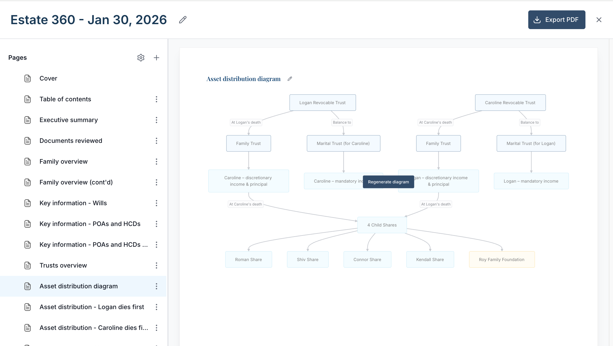This screenshot has width=613, height=346.
Task: Click page icon next to Key information - Wills
Action: click(x=28, y=203)
